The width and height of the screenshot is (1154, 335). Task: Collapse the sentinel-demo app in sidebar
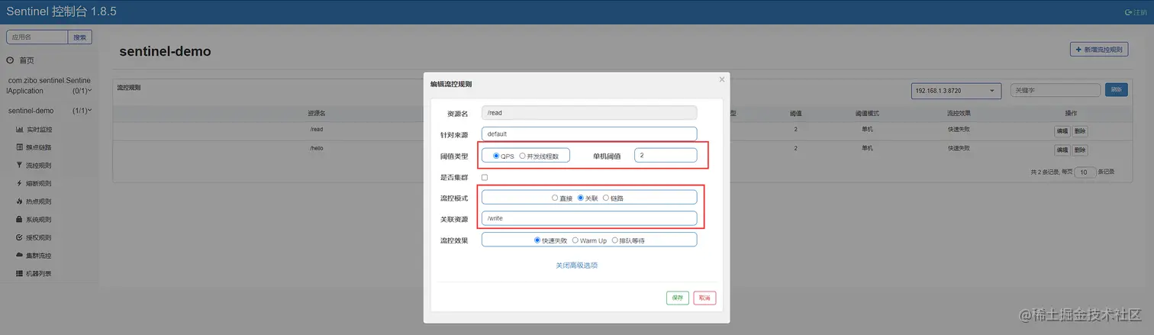50,111
